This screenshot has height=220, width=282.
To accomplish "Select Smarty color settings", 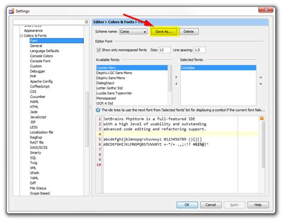I will (36, 152).
